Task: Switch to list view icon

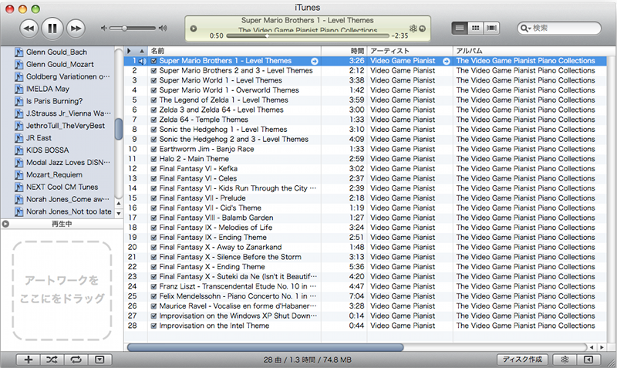Action: tap(460, 28)
